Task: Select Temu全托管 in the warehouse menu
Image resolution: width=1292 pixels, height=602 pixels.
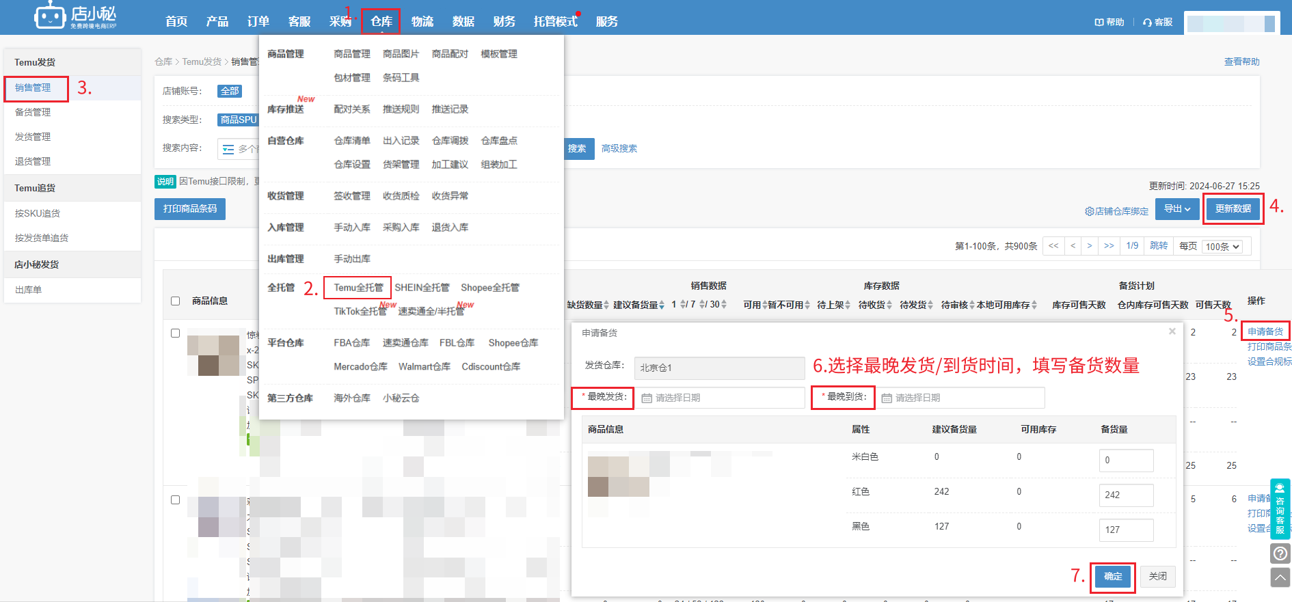Action: point(358,288)
